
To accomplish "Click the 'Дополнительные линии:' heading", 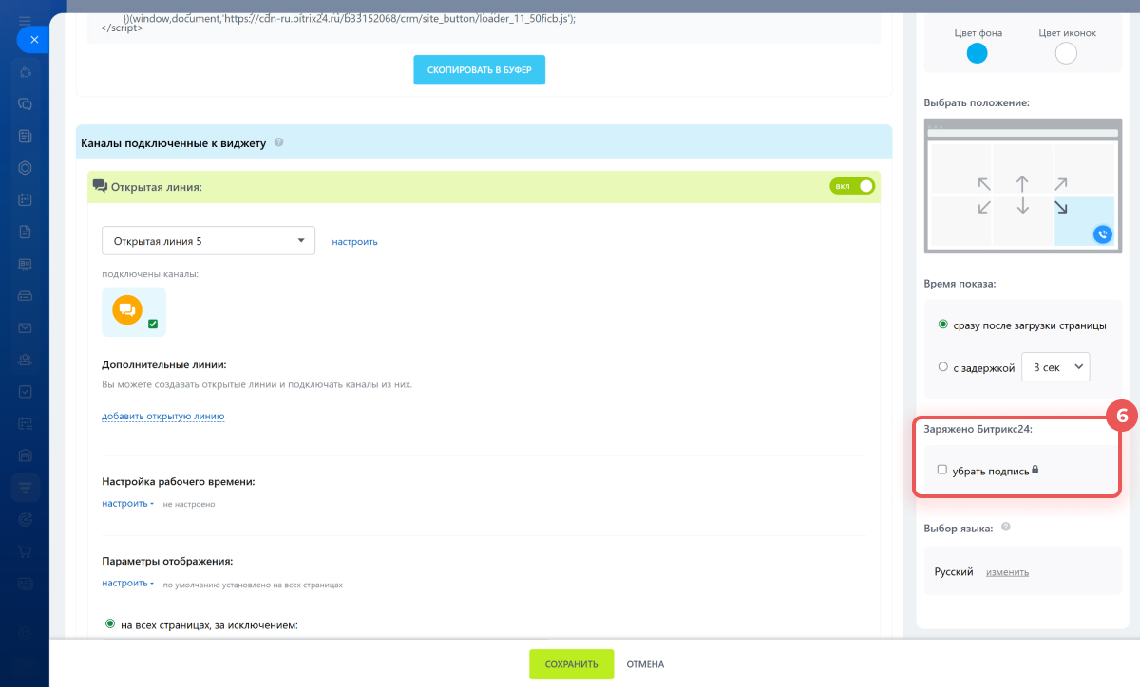I will 164,364.
